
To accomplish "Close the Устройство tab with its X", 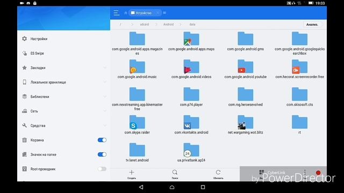I will (x=157, y=13).
